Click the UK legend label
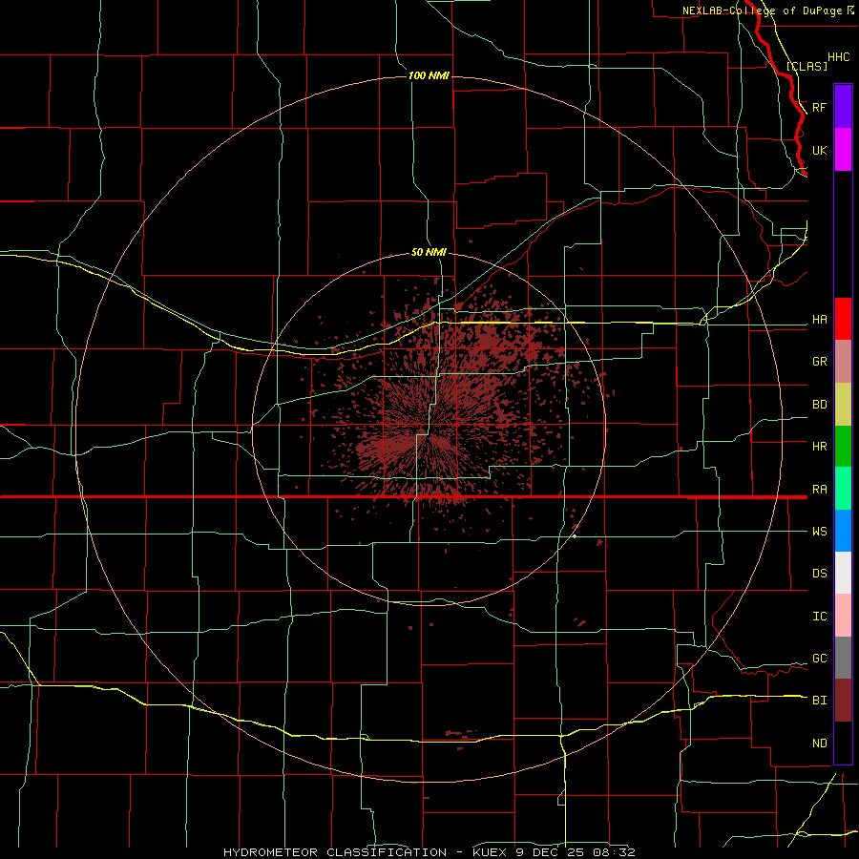Viewport: 859px width, 859px height. click(819, 150)
